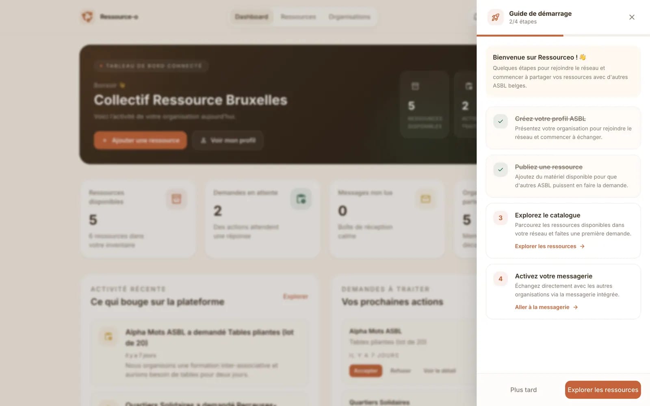Image resolution: width=650 pixels, height=406 pixels.
Task: Click the 2/4 étapes progress text
Action: coord(523,22)
